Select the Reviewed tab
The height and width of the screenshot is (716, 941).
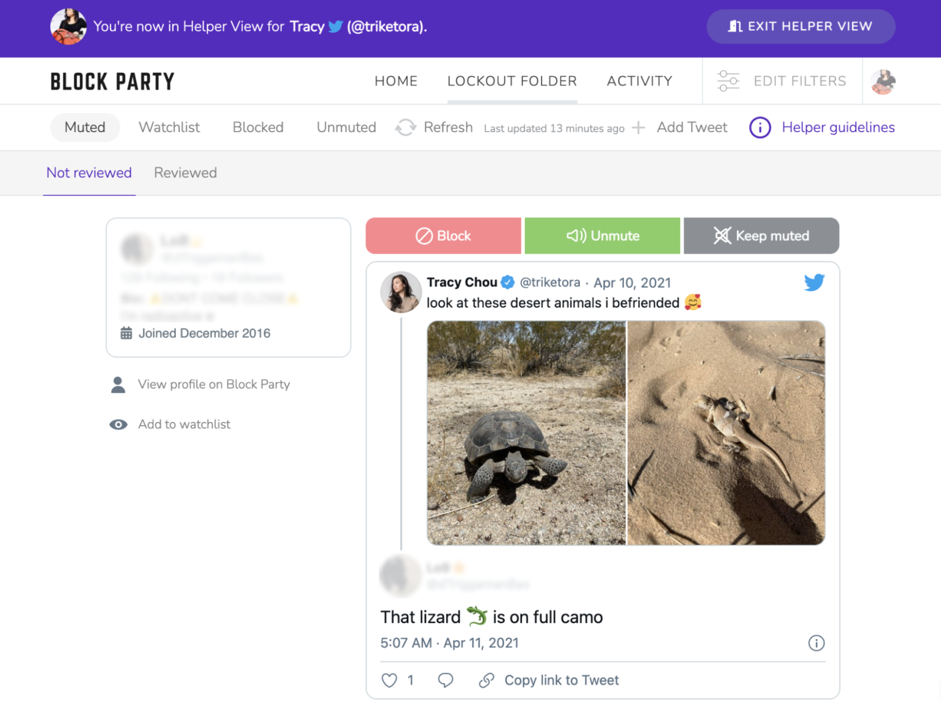click(185, 173)
